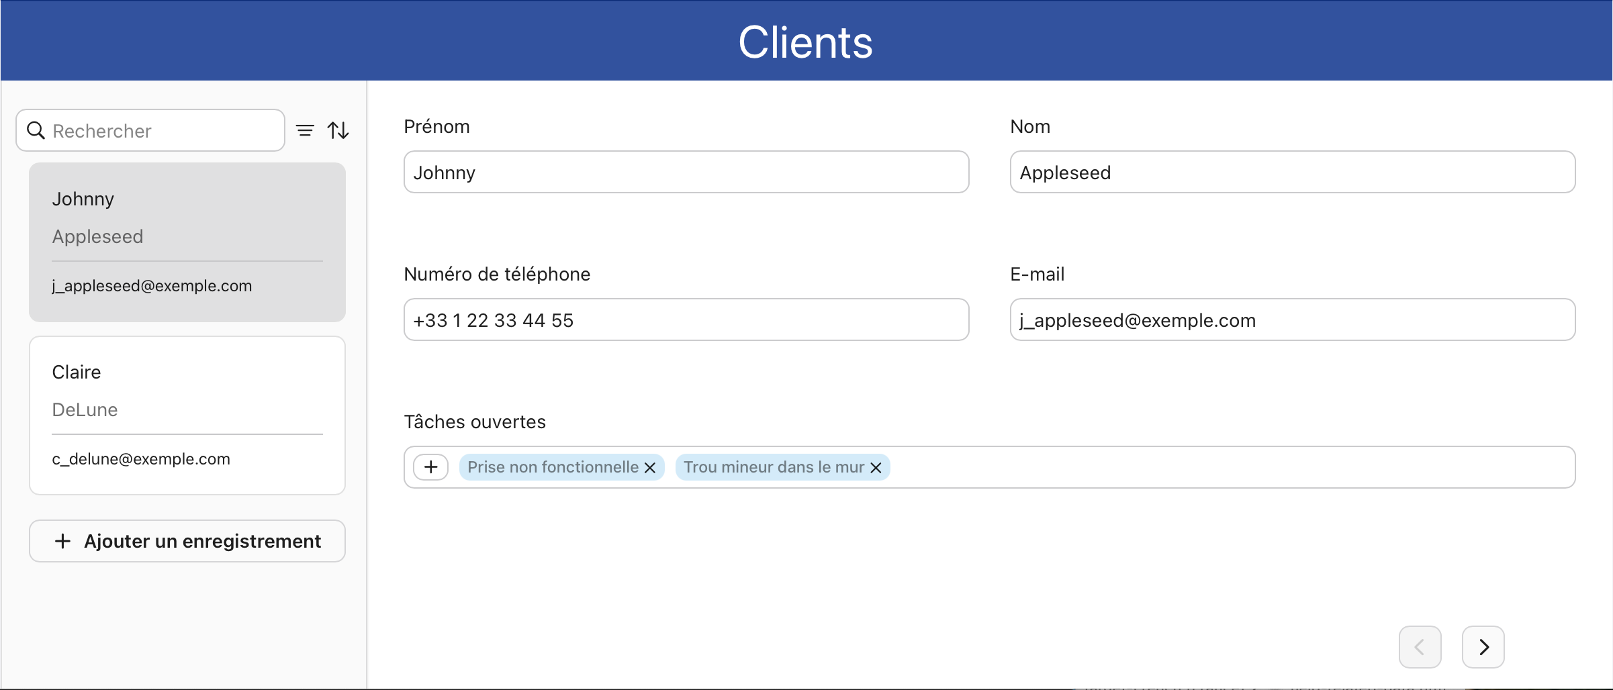Click the sort records icon
1613x690 pixels.
coord(339,130)
